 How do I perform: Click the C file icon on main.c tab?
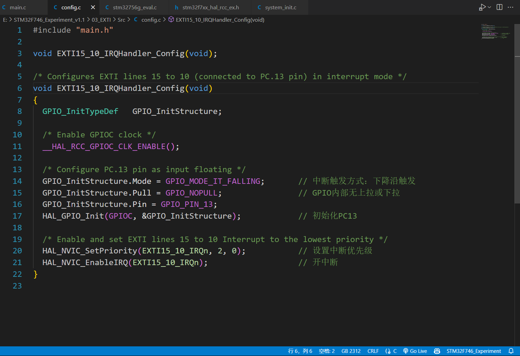pyautogui.click(x=4, y=7)
